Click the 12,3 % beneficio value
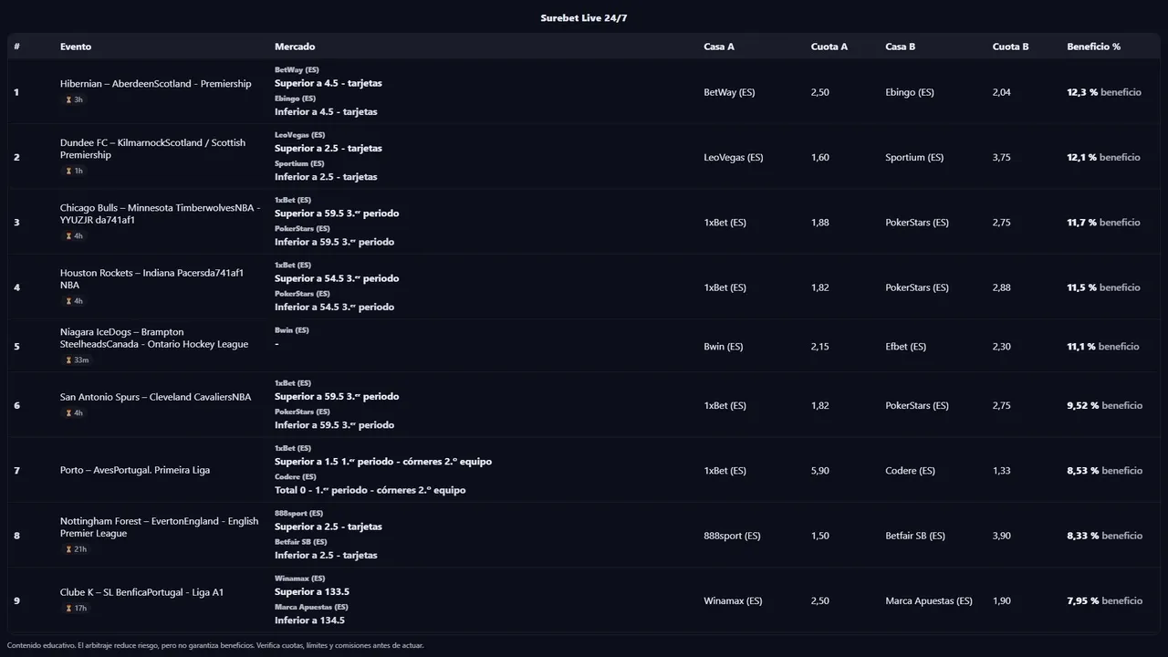Screen dimensions: 1168x657 1081,92
